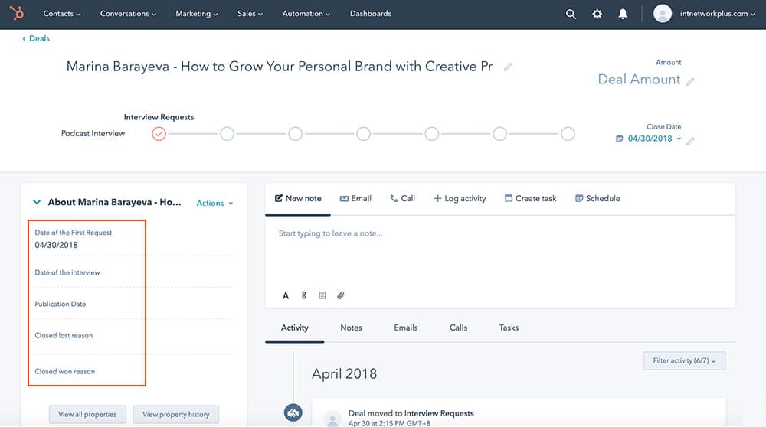766x427 pixels.
Task: Click the 'Podcast Interview' pipeline label
Action: (x=93, y=134)
